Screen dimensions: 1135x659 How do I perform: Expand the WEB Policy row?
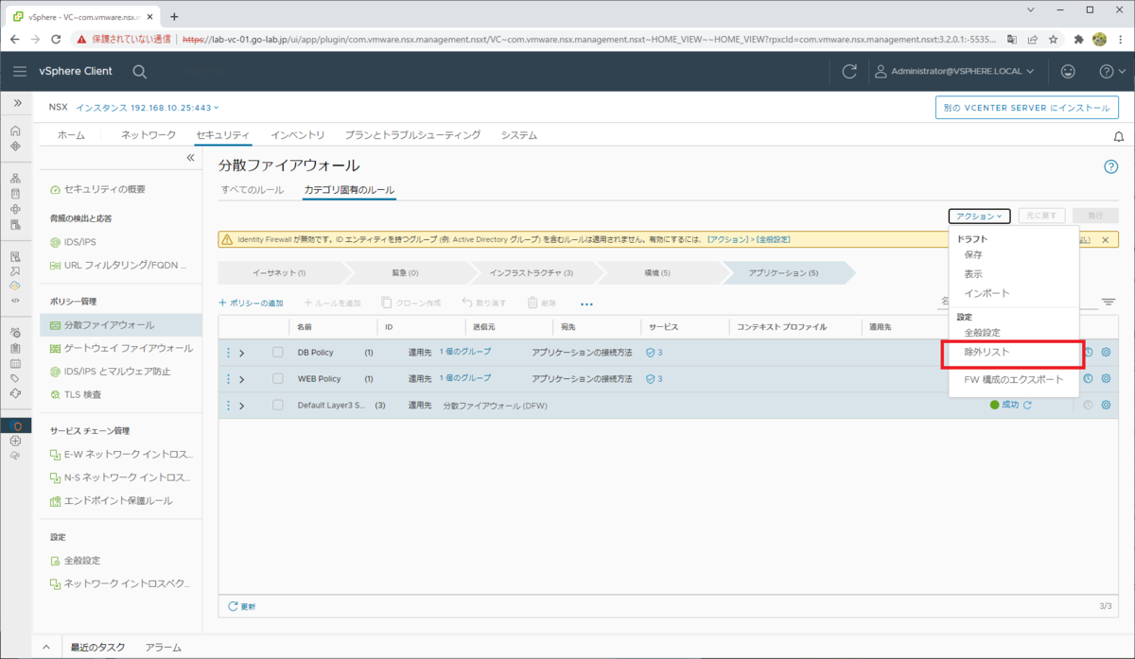[242, 378]
